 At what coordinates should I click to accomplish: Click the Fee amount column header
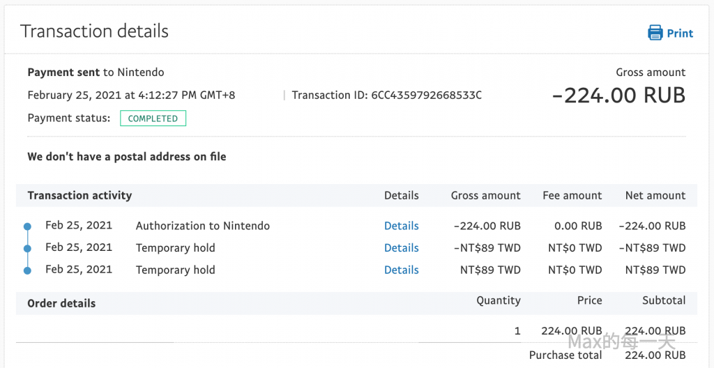[572, 196]
